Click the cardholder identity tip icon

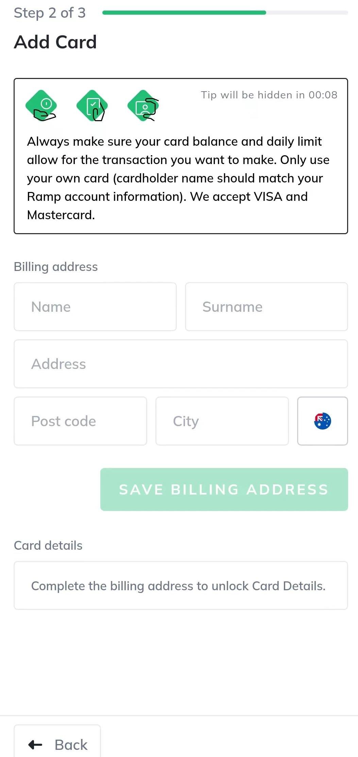click(x=143, y=106)
